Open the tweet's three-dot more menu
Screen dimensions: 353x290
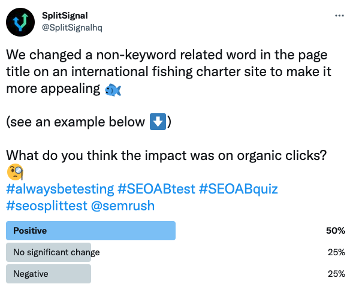pos(339,16)
